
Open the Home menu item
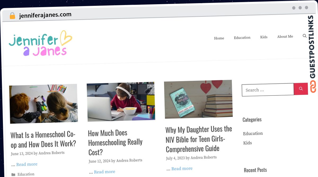[x=219, y=38]
